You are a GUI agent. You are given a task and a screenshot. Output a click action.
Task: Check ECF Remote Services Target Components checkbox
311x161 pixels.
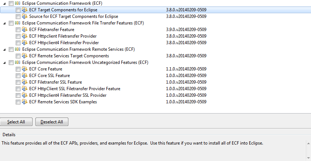(x=18, y=56)
